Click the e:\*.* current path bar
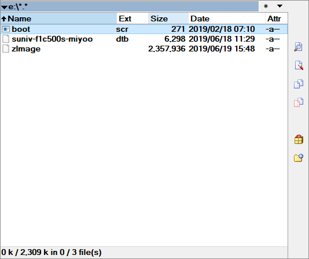The width and height of the screenshot is (309, 259). tap(130, 7)
